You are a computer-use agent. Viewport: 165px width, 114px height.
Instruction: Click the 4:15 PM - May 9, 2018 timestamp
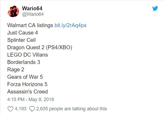(x=31, y=100)
